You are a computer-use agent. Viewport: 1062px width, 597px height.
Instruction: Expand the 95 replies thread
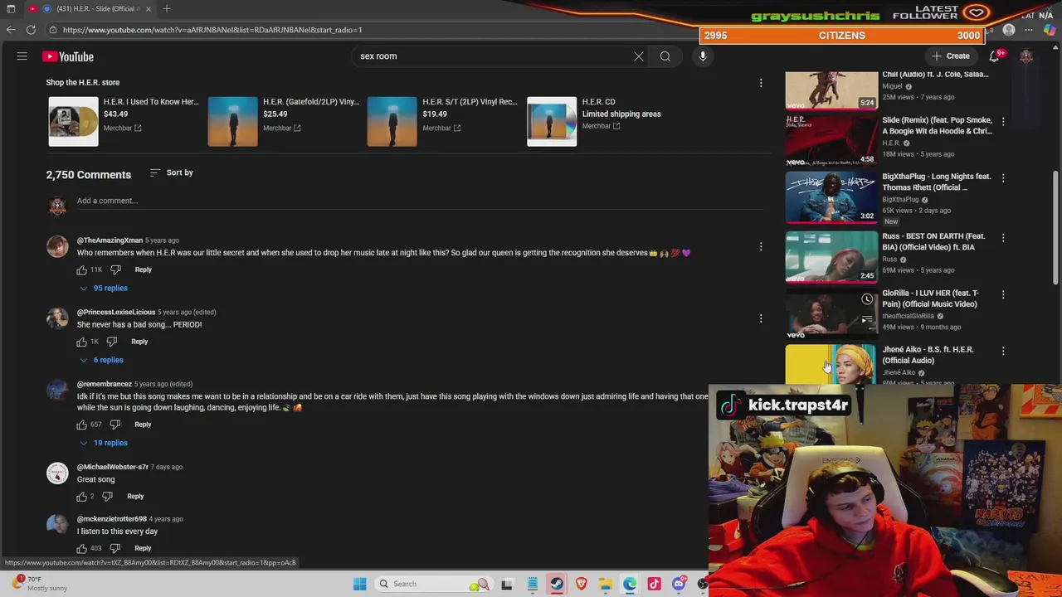(x=104, y=288)
